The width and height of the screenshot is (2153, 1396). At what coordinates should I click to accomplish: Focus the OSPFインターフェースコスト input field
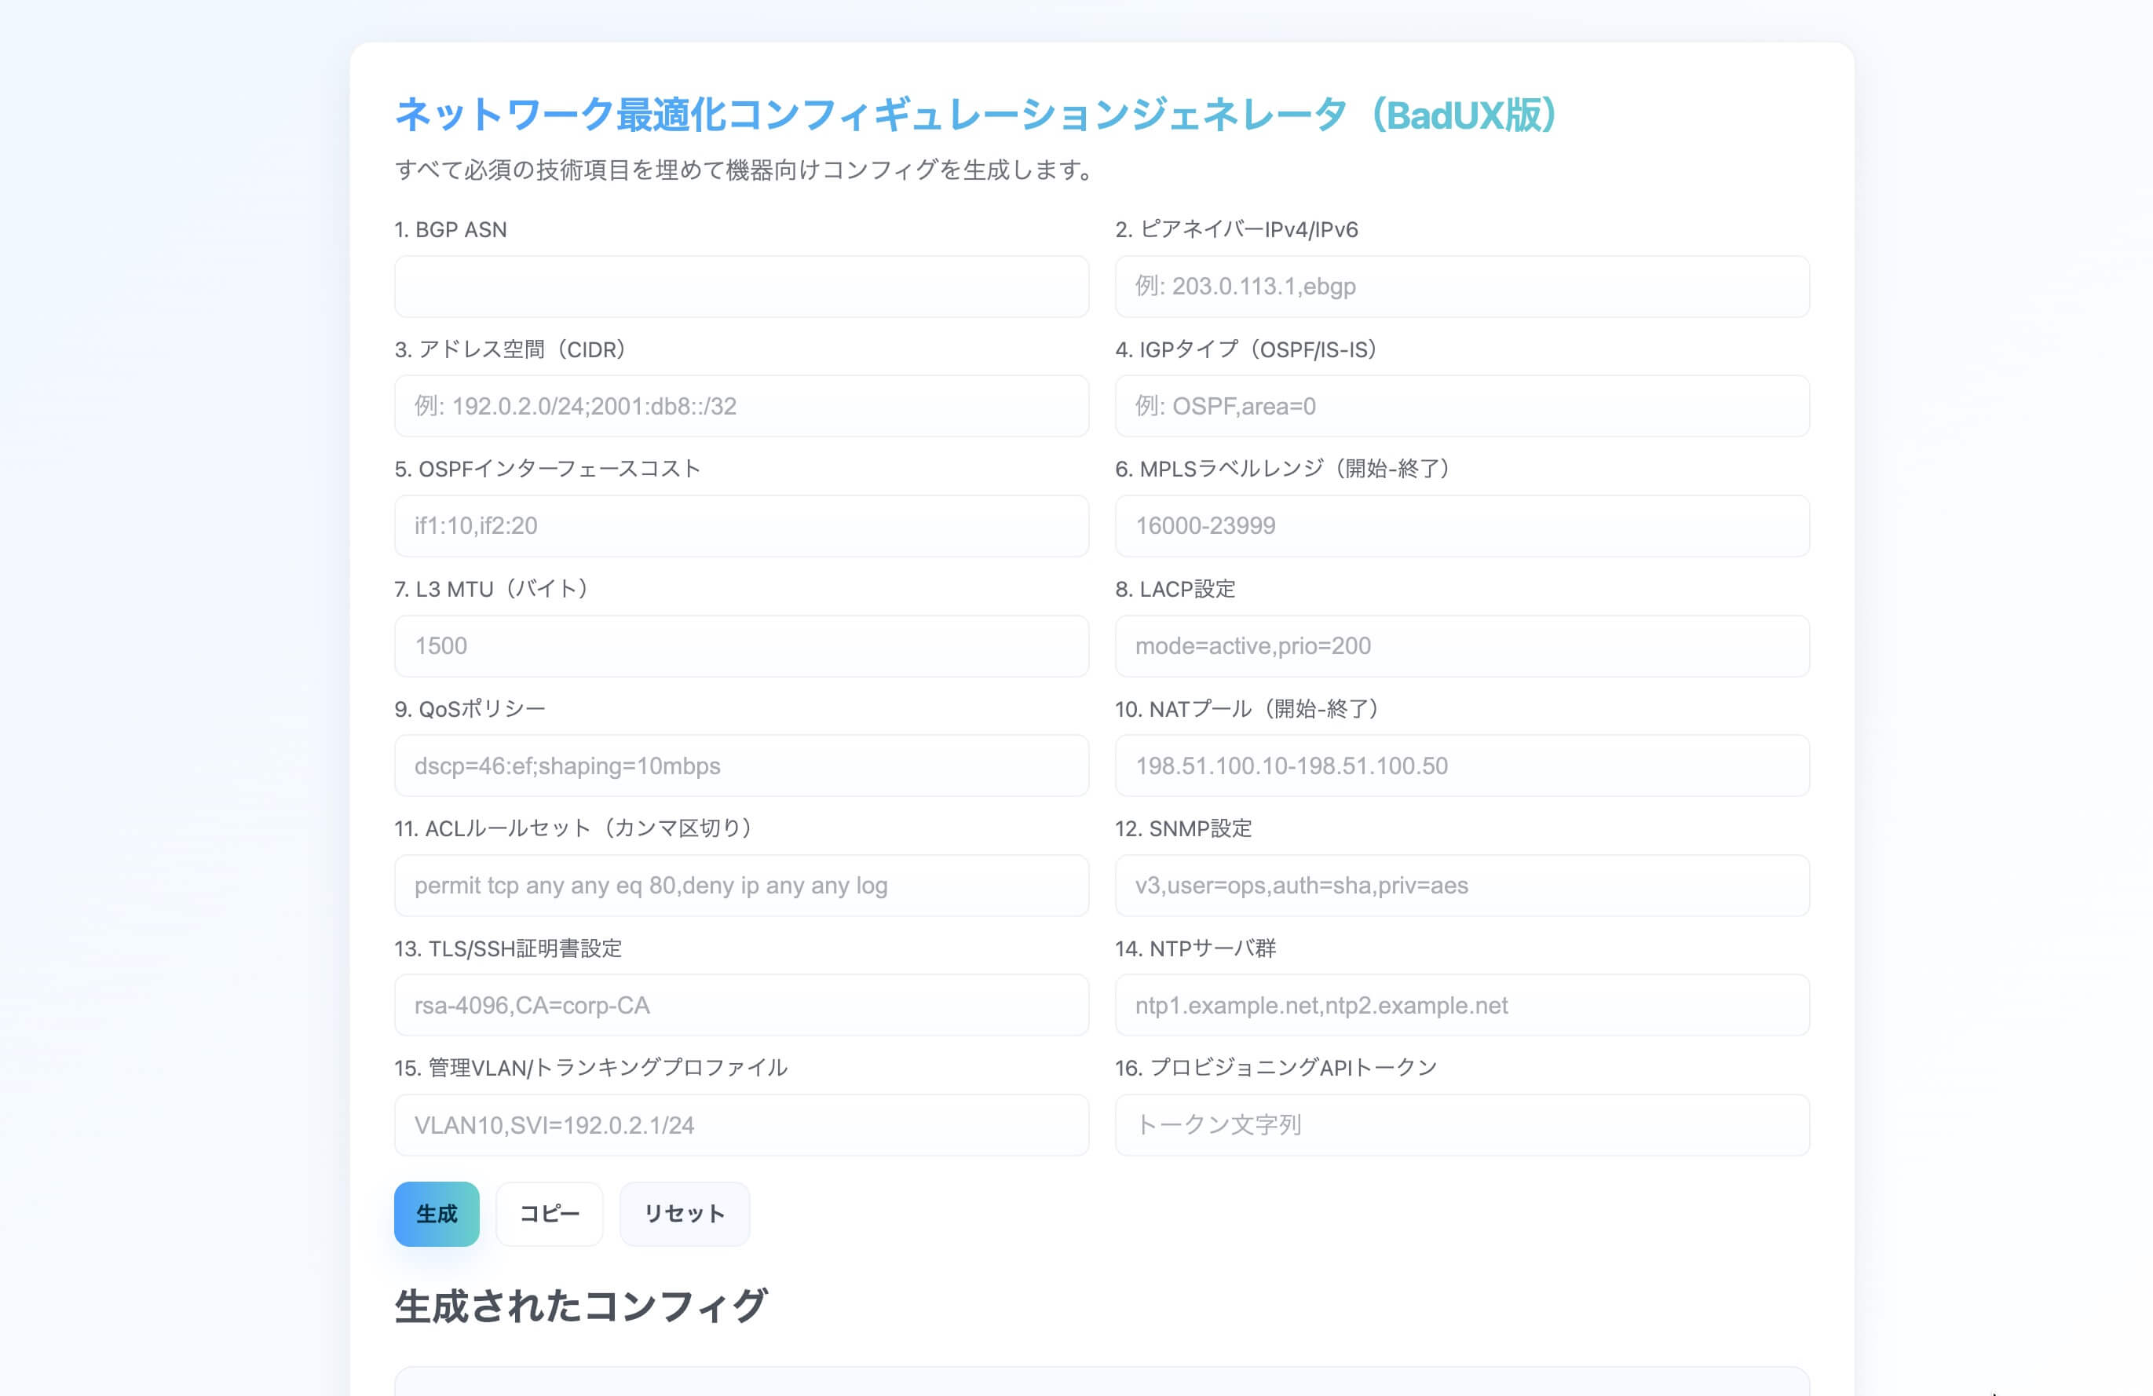[x=741, y=525]
